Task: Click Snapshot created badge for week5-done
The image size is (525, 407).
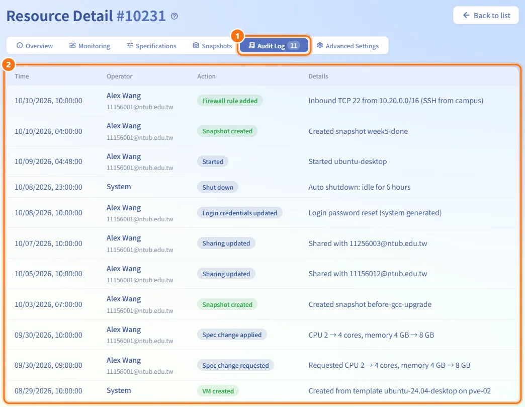Action: tap(227, 131)
